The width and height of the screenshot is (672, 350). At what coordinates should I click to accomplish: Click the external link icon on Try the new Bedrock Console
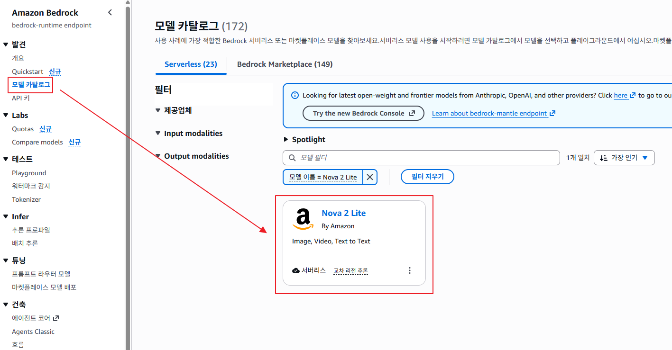click(x=412, y=113)
